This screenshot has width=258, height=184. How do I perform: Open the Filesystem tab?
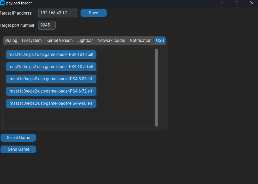32,40
